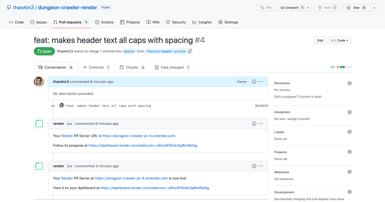
Task: Click assign yourself link
Action: 298,119
